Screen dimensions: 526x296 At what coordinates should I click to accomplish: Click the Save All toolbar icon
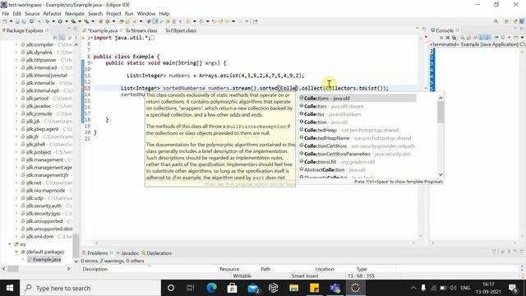click(24, 21)
